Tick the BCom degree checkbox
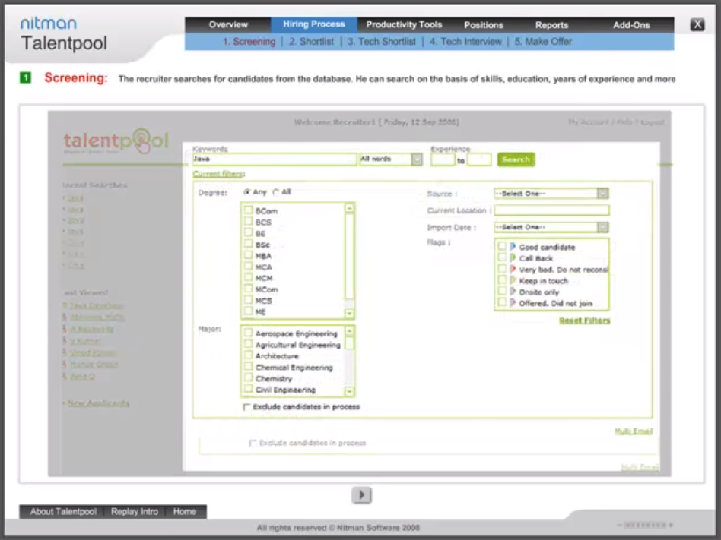Screen dimensions: 721x540 coord(249,210)
